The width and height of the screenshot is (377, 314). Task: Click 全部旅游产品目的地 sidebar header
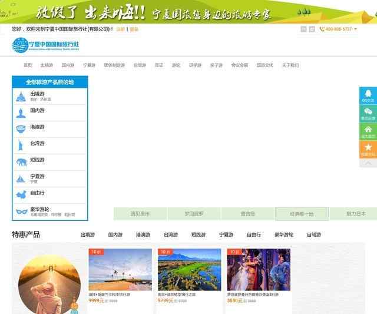[49, 82]
